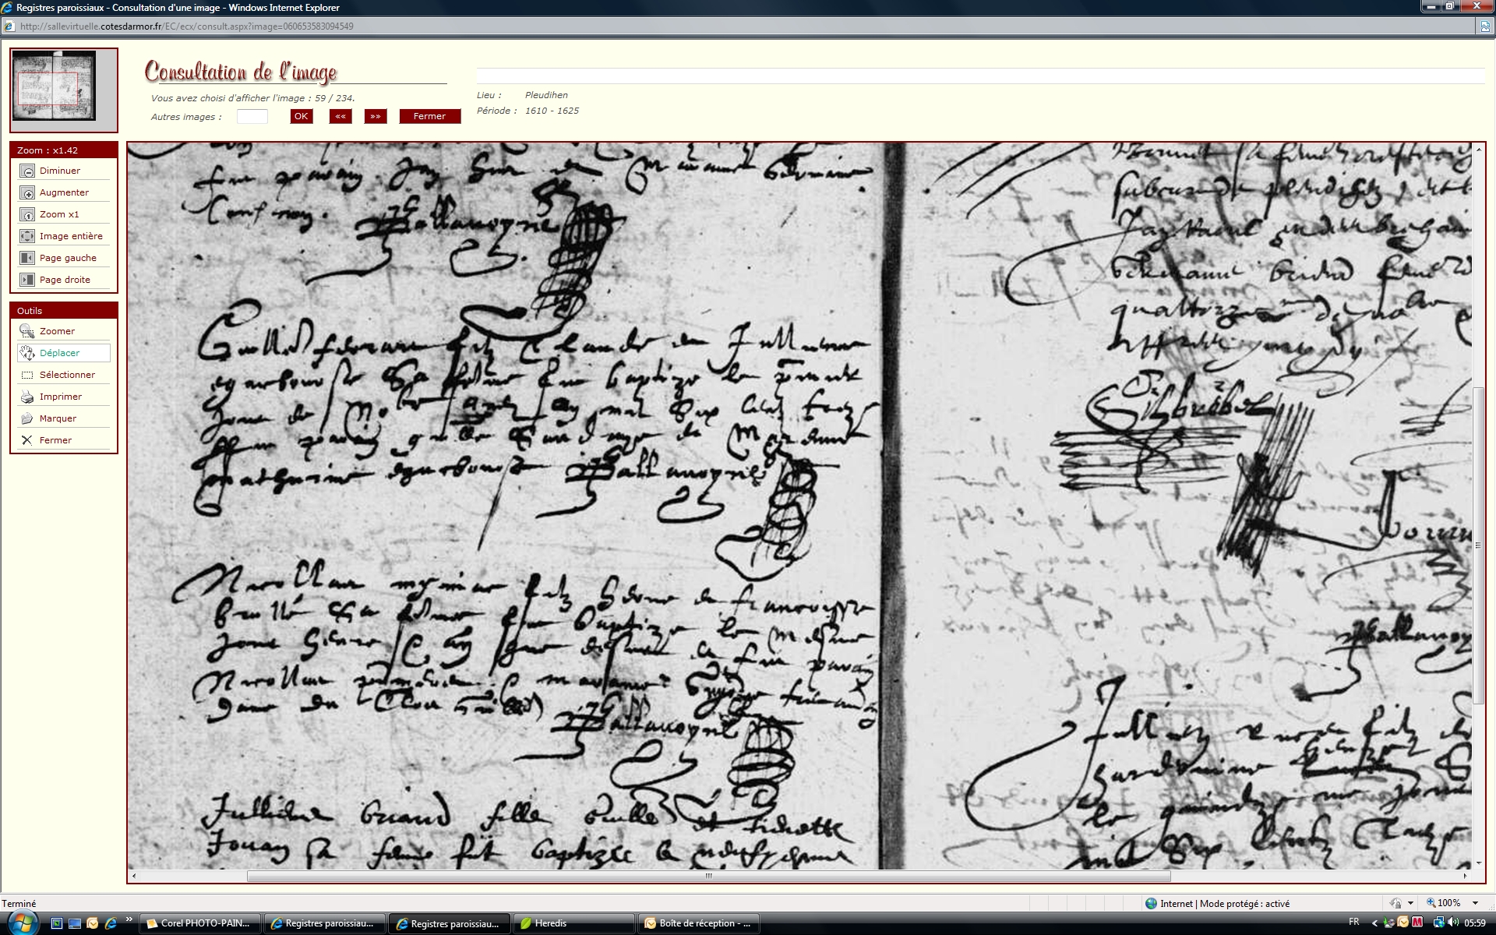Activate the Déplacer hand tool
This screenshot has height=935, width=1496.
pyautogui.click(x=27, y=353)
